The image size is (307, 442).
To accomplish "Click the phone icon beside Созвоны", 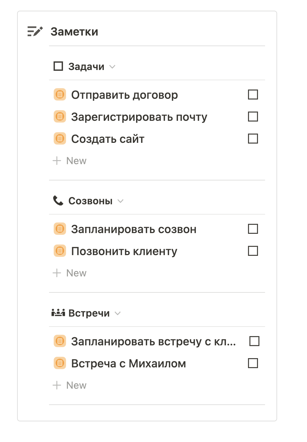I will click(x=58, y=201).
